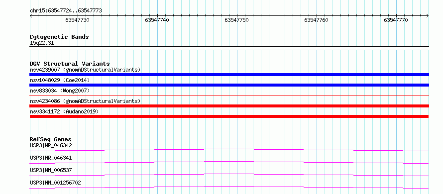Open transcript USP3|NR_046341 label
The height and width of the screenshot is (194, 443).
51,158
